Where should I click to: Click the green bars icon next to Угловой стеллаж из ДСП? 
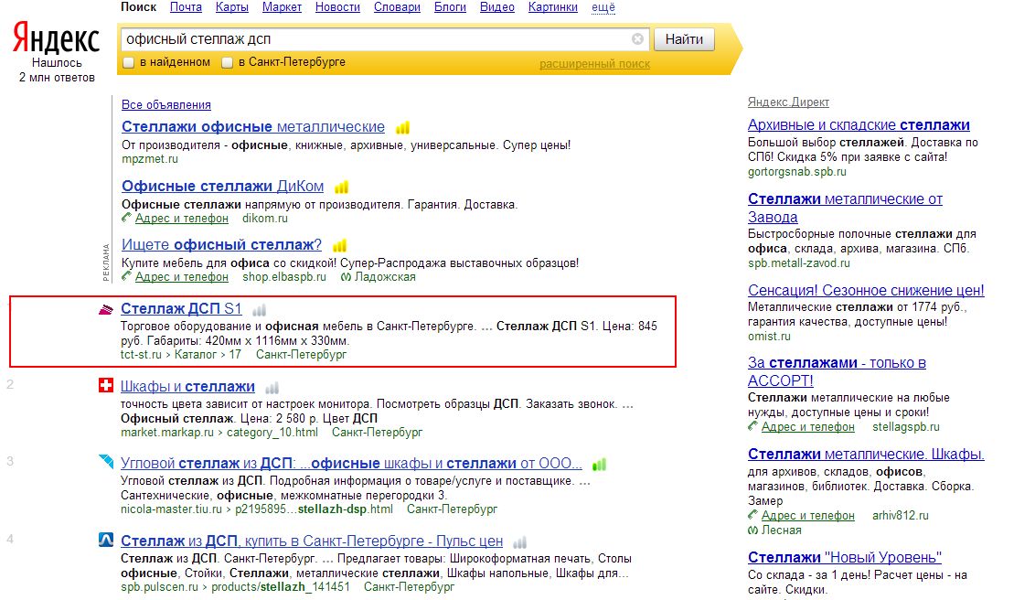tap(600, 465)
